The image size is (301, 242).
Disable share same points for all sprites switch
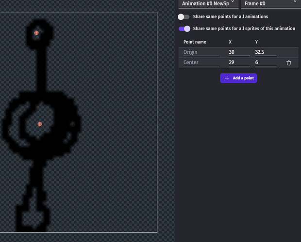[184, 29]
